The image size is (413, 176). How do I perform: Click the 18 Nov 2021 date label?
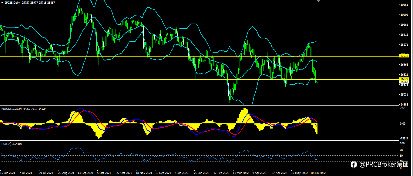coord(144,173)
